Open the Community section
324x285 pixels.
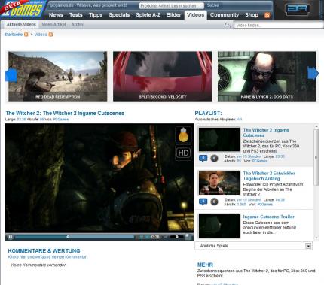pyautogui.click(x=225, y=15)
